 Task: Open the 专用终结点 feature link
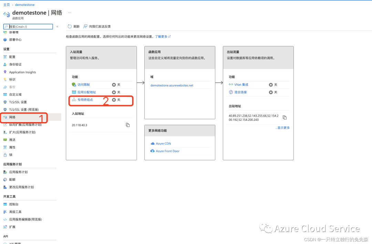[85, 100]
